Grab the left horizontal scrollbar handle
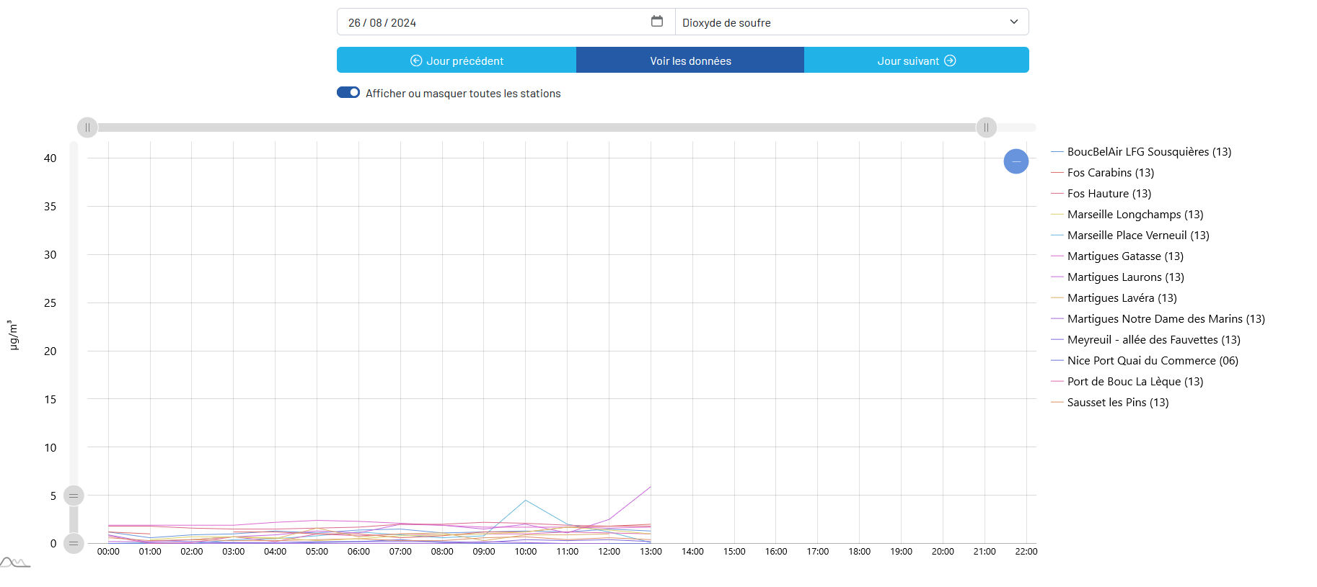Viewport: 1317px width, 587px height. pos(87,127)
